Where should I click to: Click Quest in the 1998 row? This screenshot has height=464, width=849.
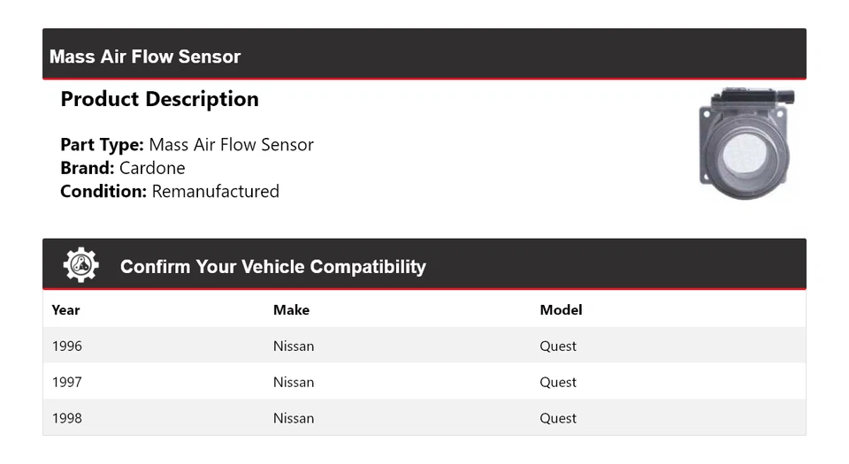[x=558, y=418]
